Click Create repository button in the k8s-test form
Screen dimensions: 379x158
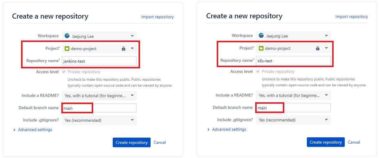click(326, 142)
